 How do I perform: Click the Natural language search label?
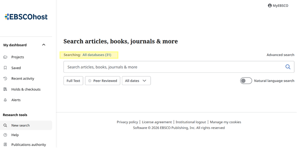274,81
